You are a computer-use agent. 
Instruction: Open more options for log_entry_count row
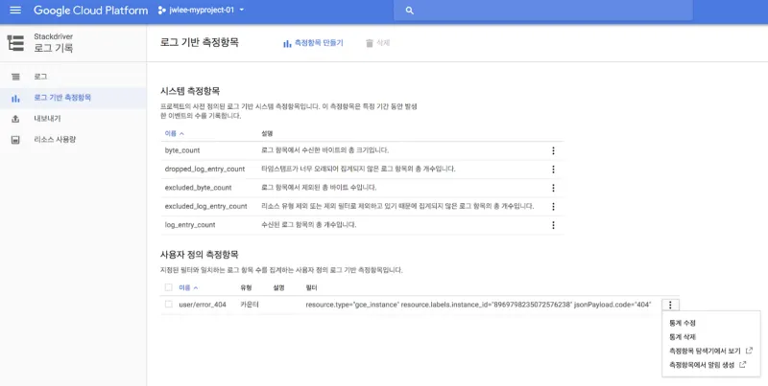click(553, 225)
